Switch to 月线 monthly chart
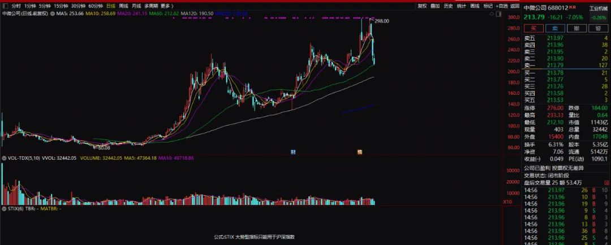611x245 pixels. click(136, 6)
